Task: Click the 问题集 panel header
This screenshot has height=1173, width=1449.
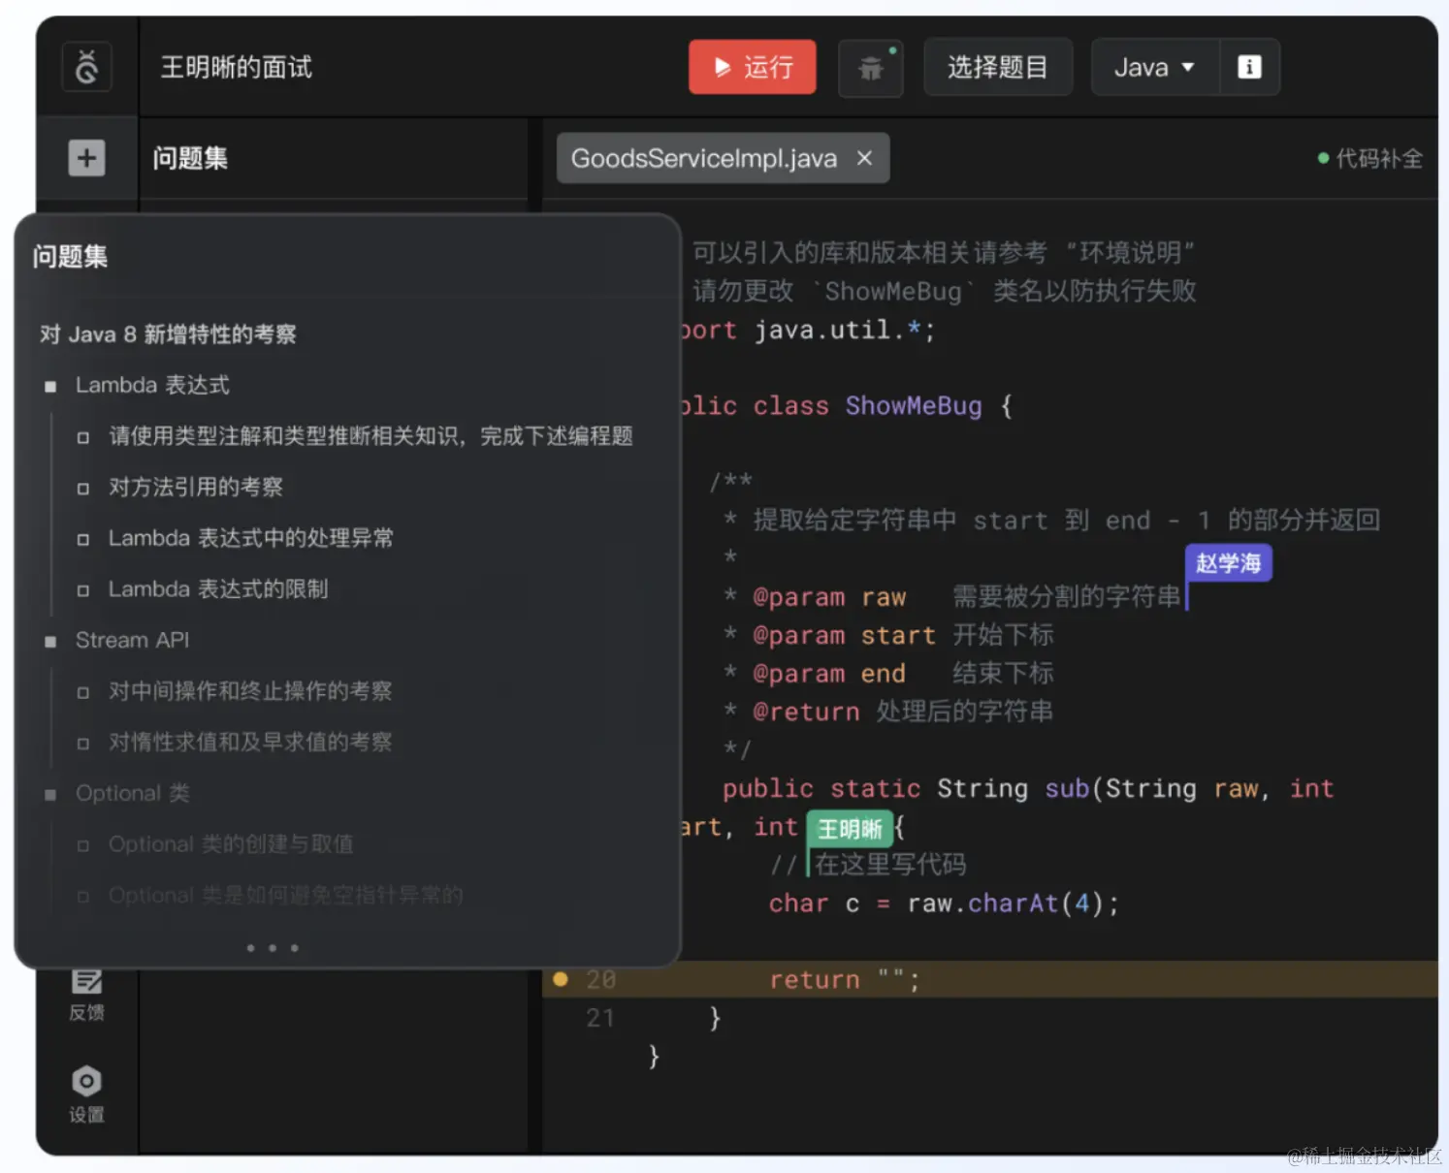Action: coord(190,158)
